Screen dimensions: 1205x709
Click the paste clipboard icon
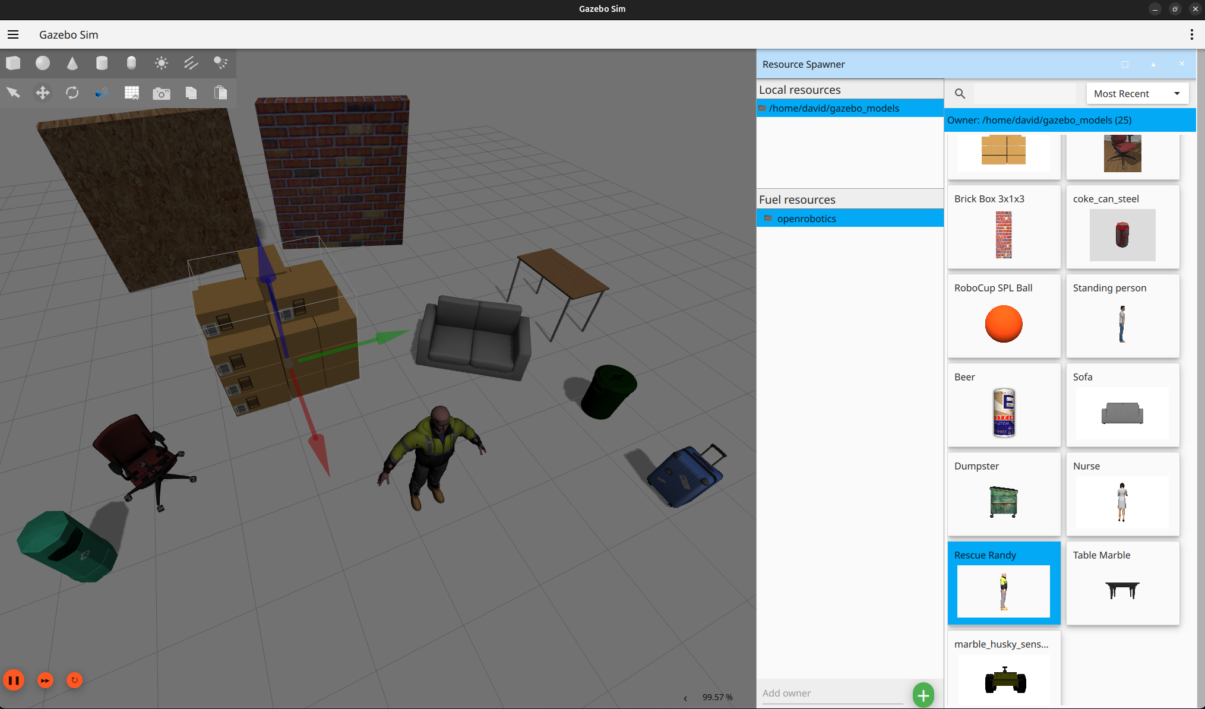tap(220, 93)
